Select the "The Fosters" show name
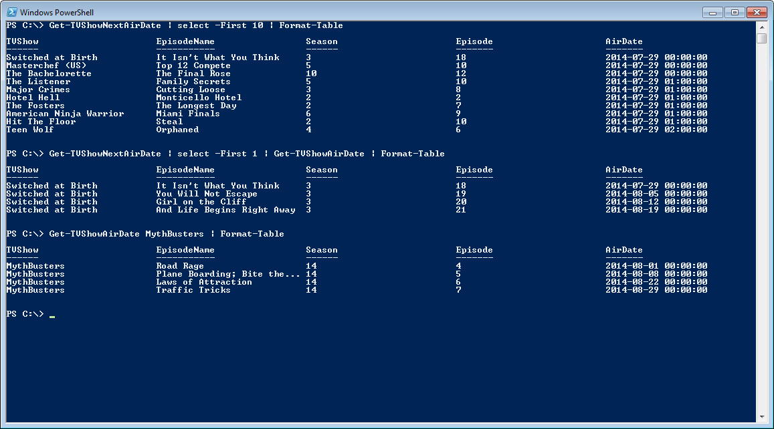774x429 pixels. tap(35, 106)
